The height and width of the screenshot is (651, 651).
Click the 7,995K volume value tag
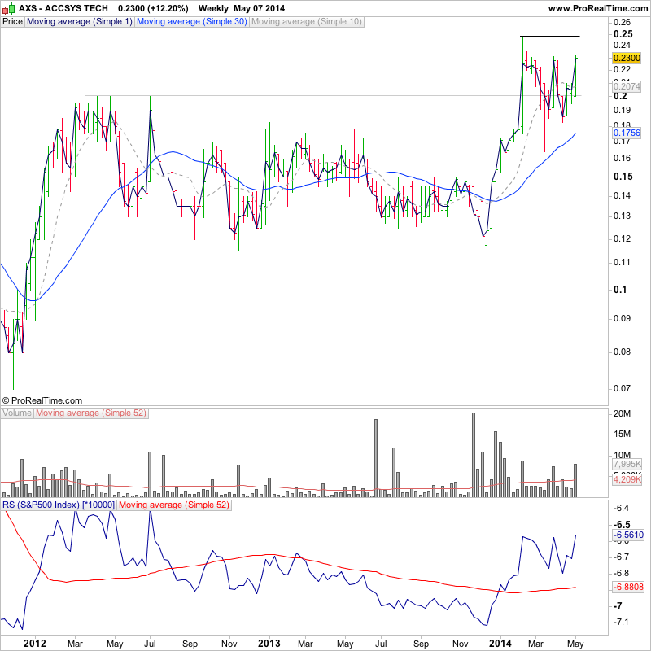627,464
